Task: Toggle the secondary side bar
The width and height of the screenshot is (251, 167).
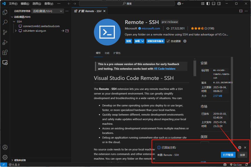Action: 219,4
